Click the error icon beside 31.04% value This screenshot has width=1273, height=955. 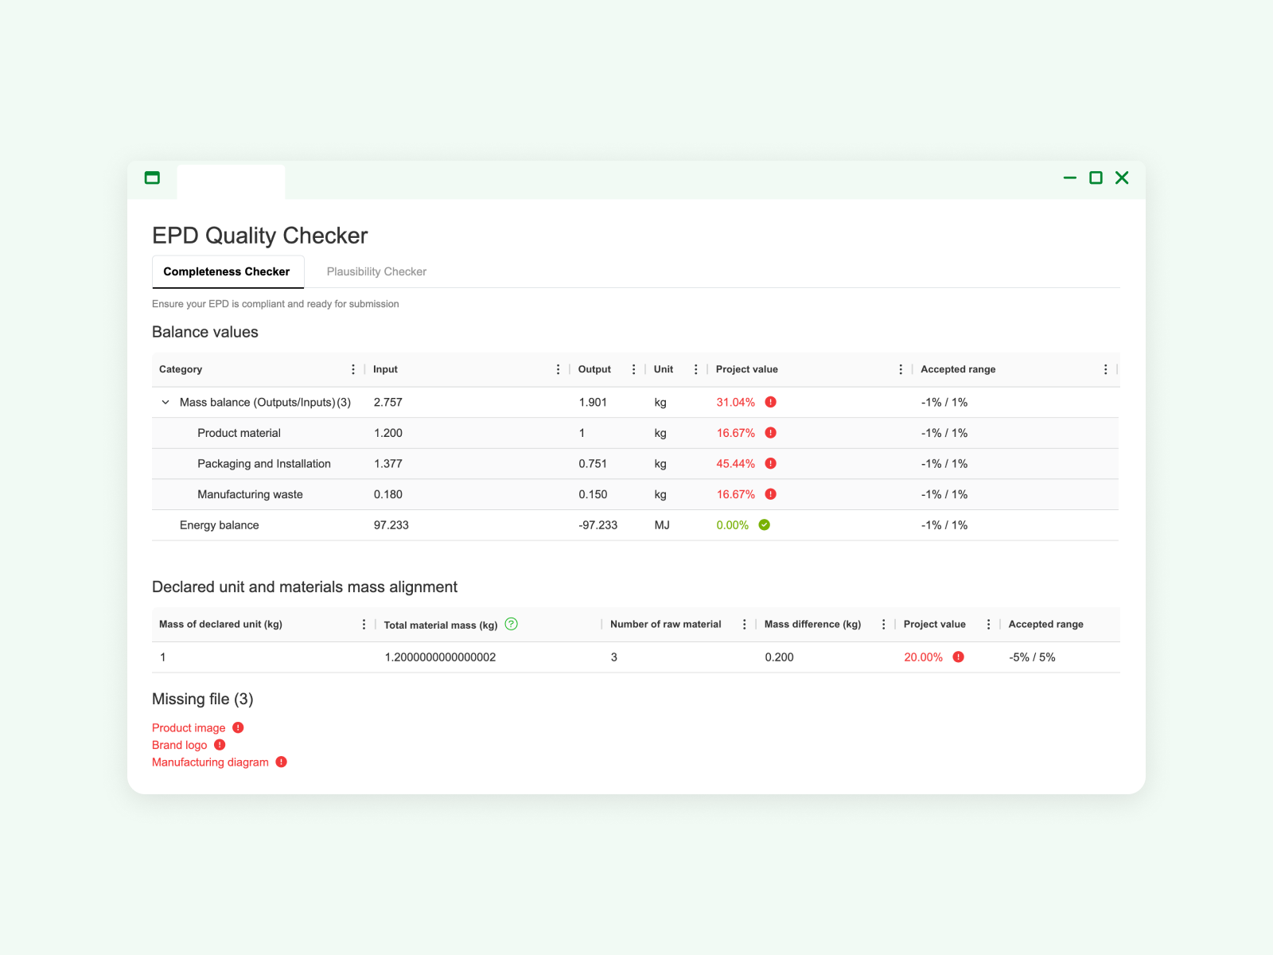[770, 402]
